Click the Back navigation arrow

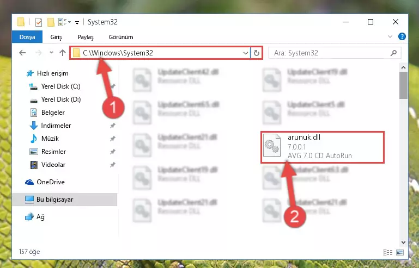coord(22,53)
